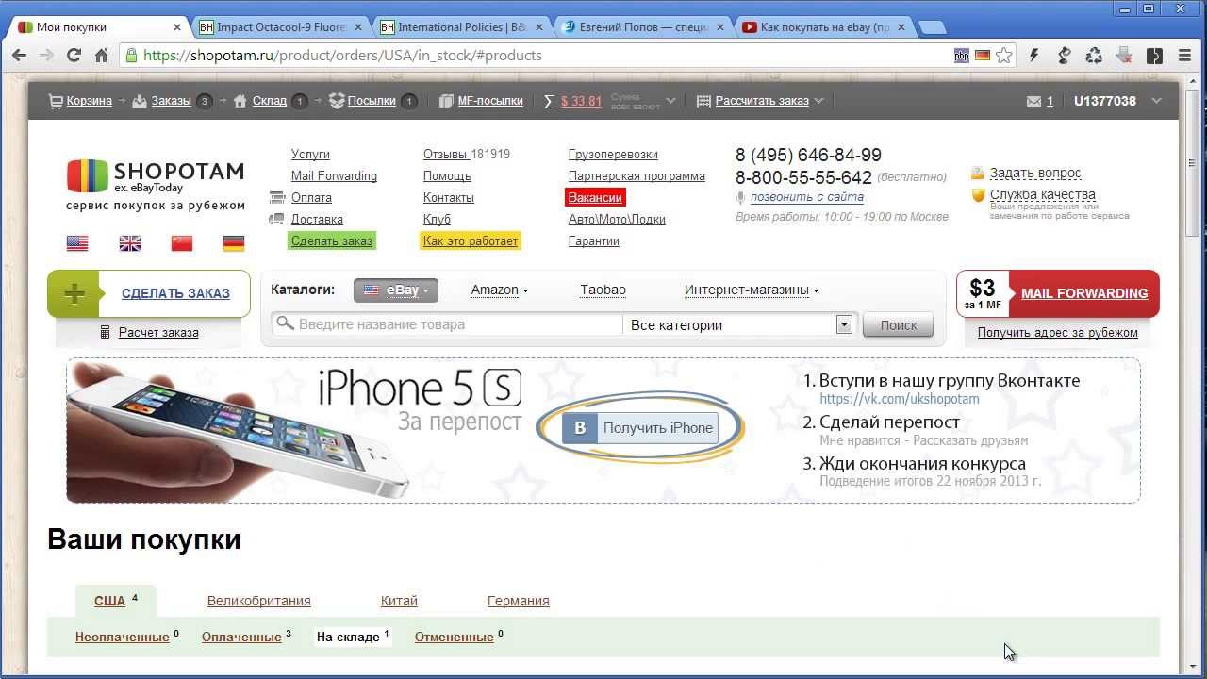Screen dimensions: 1207x679
Task: Click the envelope messages icon
Action: click(x=1033, y=101)
